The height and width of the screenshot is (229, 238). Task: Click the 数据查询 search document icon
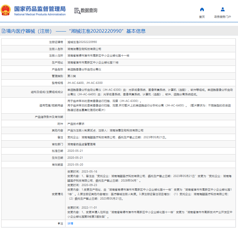77,11
